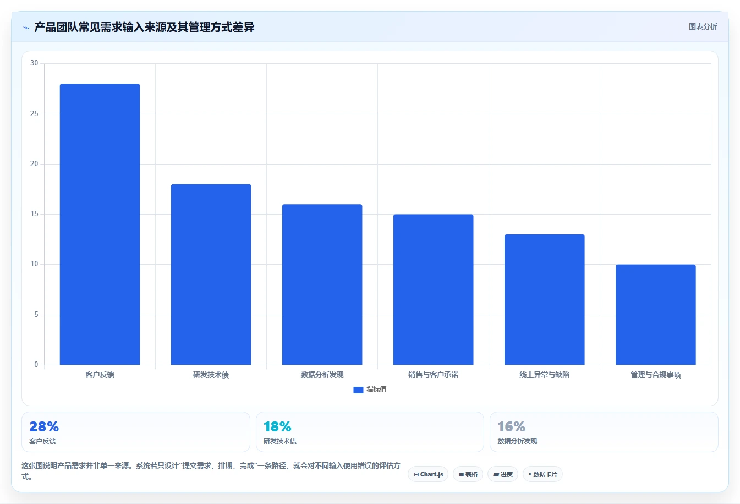Open the 18% 研发技术债 stat card

click(x=370, y=432)
